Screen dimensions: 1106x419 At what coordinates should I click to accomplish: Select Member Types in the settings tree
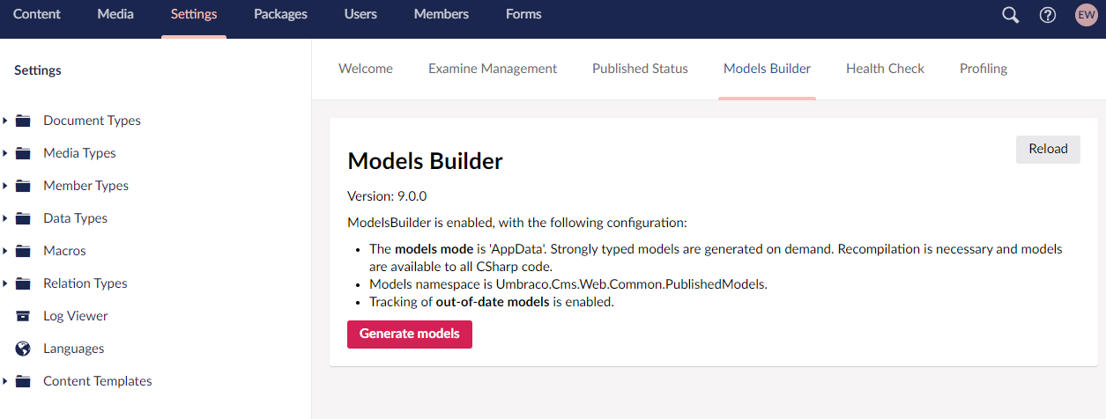tap(85, 186)
